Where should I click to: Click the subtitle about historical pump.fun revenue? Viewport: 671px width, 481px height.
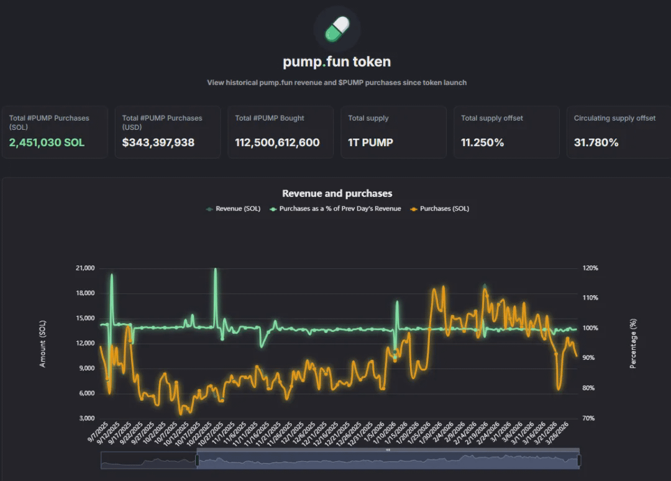(x=337, y=83)
